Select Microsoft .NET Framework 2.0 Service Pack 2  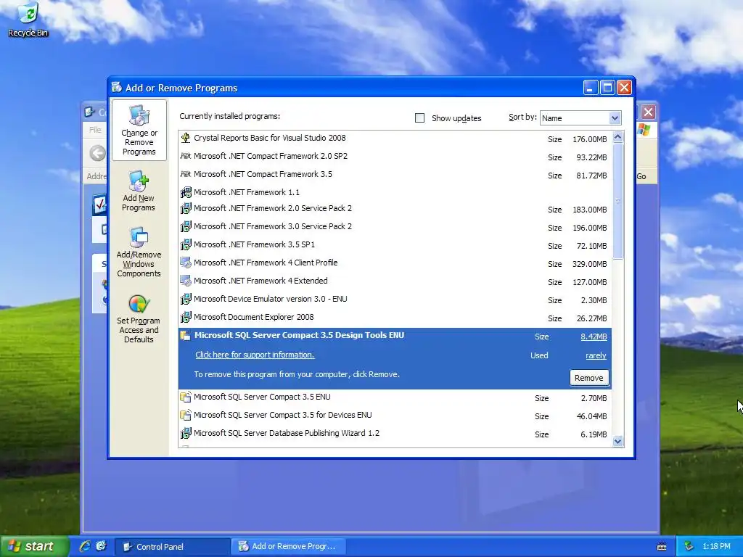tap(395, 208)
